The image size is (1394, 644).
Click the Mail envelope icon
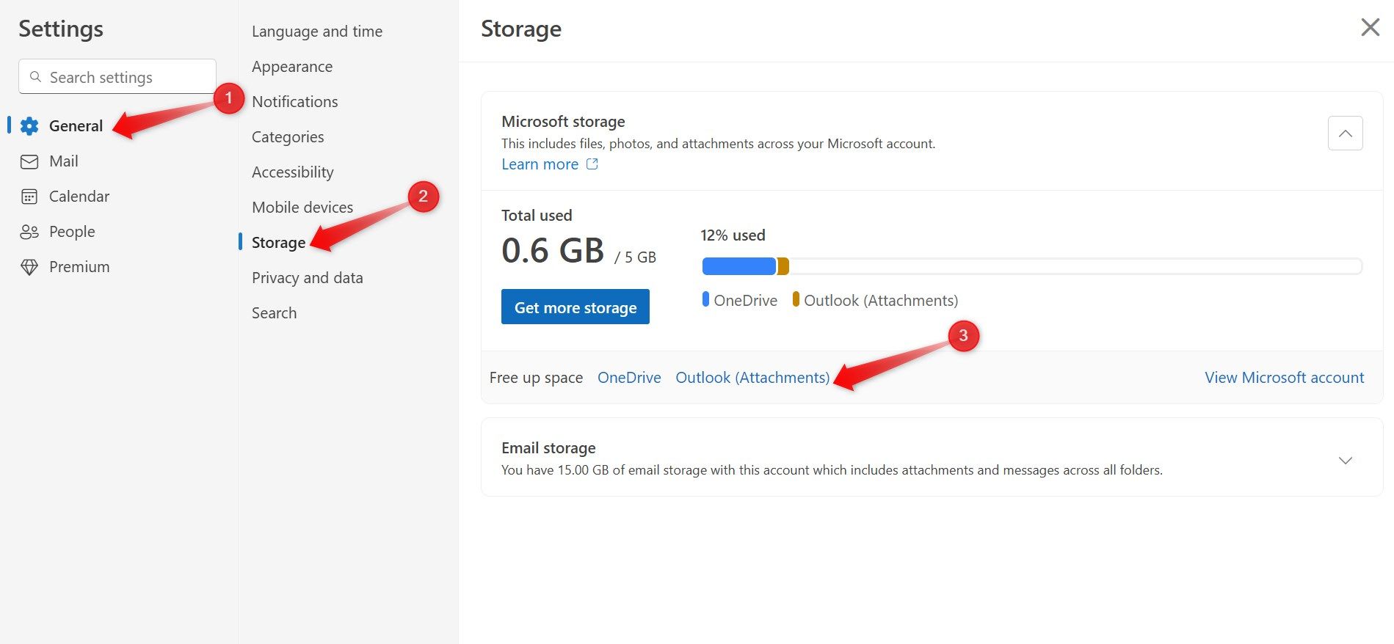[x=29, y=161]
